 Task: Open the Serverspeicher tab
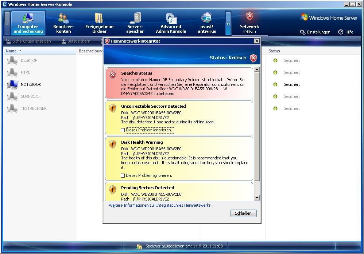(135, 23)
